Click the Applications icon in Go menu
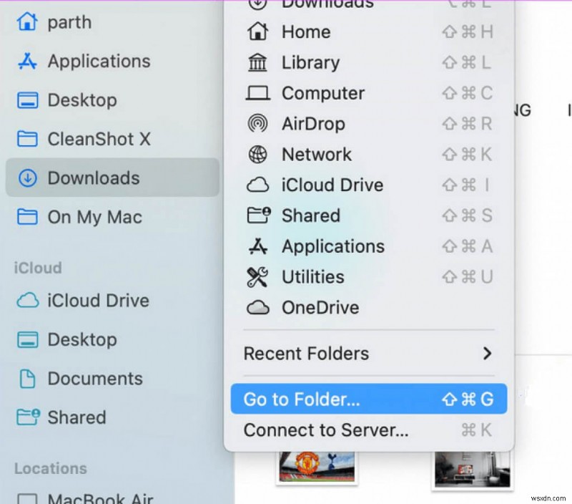The image size is (572, 504). (x=258, y=246)
